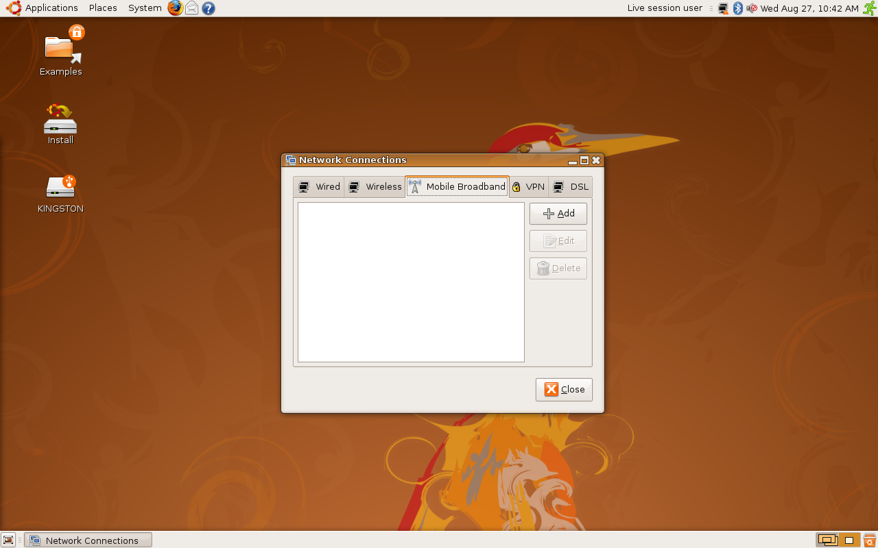This screenshot has width=878, height=548.
Task: Open the Places menu
Action: (103, 8)
